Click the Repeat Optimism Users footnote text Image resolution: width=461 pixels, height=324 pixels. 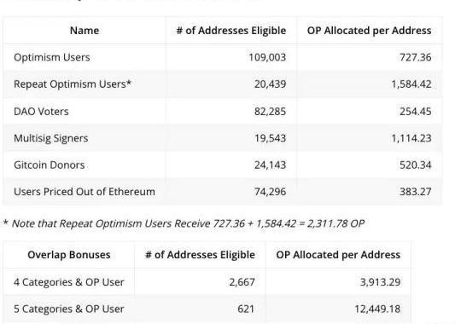(x=184, y=223)
